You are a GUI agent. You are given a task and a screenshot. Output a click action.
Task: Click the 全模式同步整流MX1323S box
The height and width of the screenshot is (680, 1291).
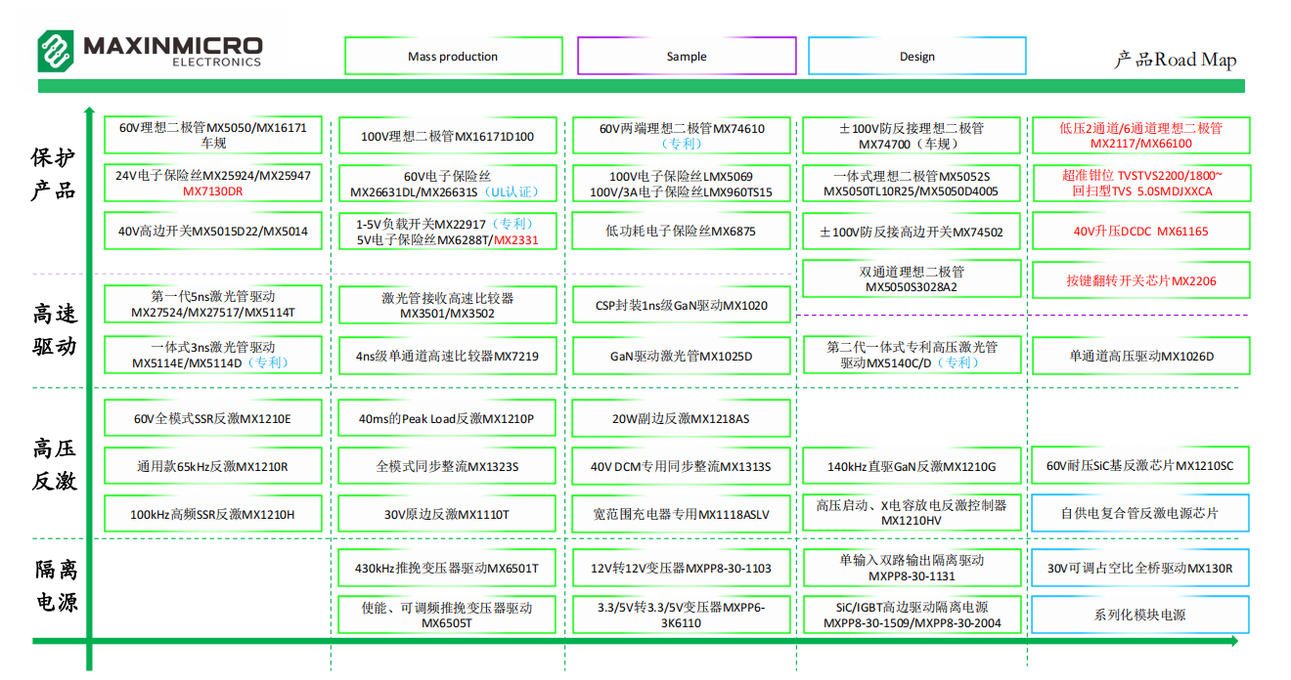tap(447, 466)
